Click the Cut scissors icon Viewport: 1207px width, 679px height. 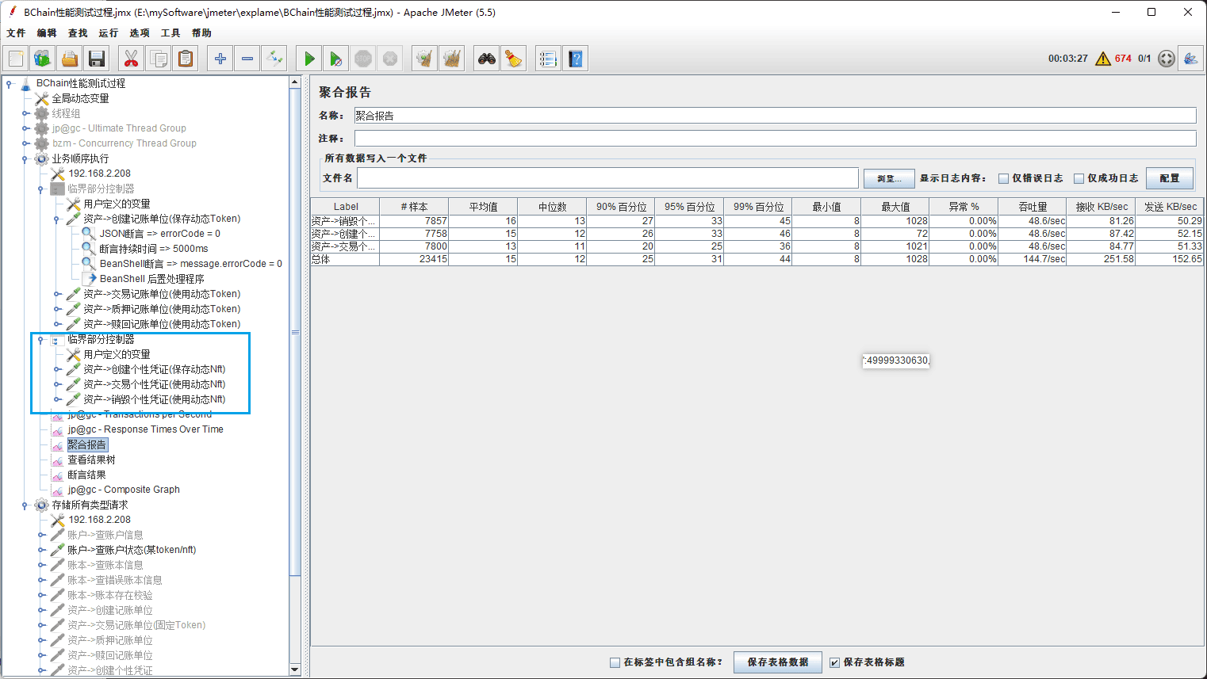tap(131, 59)
